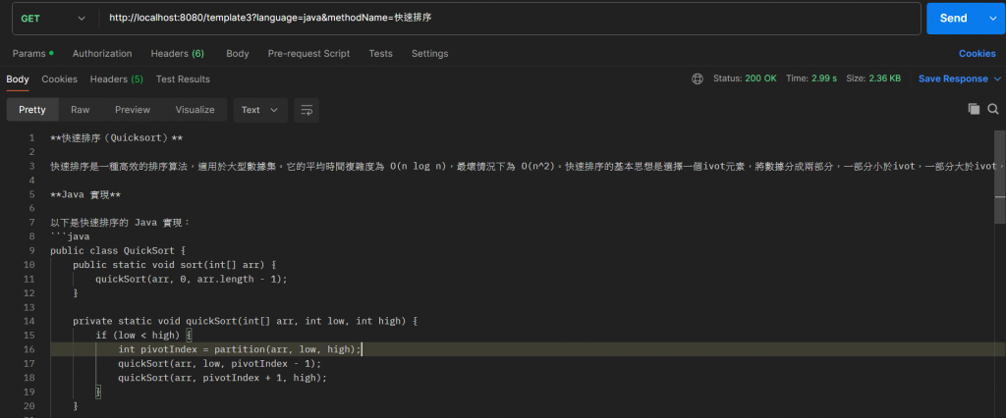Click line 'public class QuickSort {'
This screenshot has height=418, width=1006.
click(x=118, y=250)
